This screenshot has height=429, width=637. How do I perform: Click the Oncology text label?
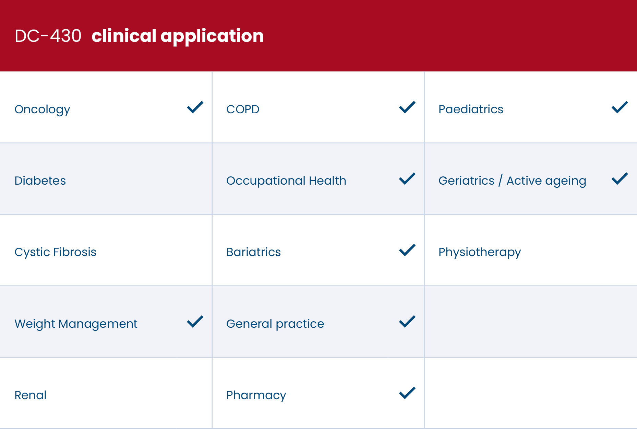point(42,109)
